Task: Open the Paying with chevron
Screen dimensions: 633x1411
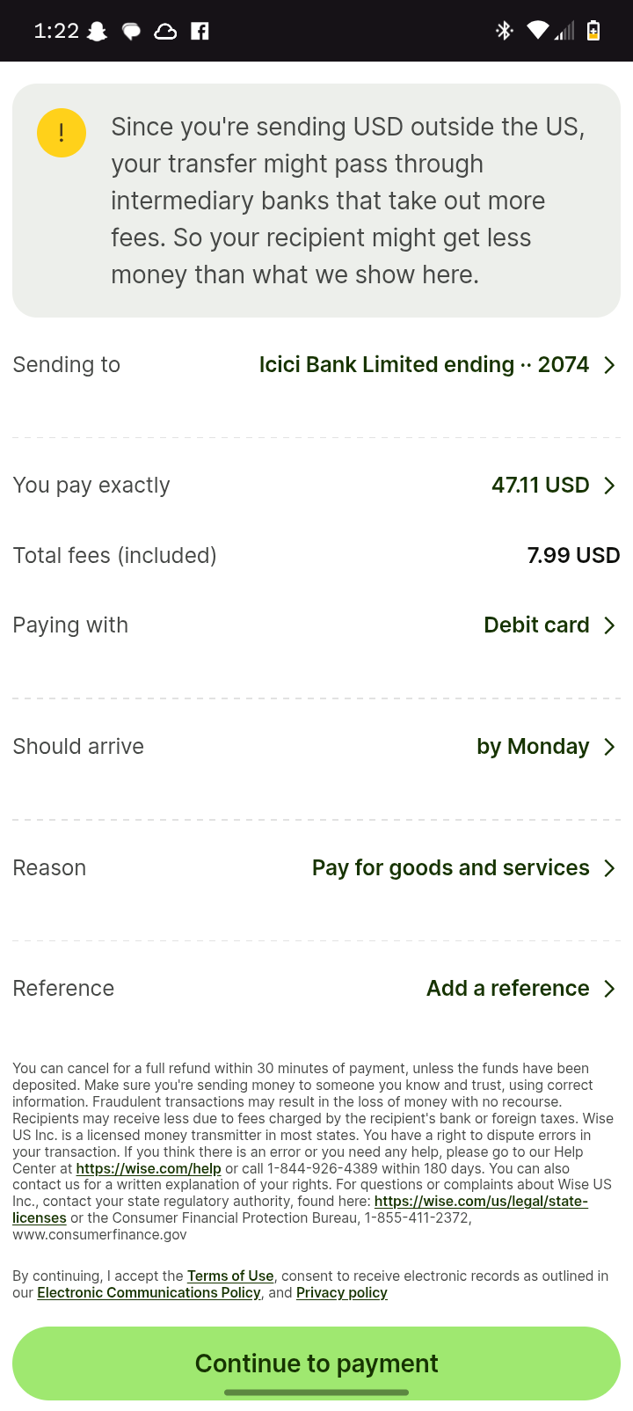Action: [609, 625]
